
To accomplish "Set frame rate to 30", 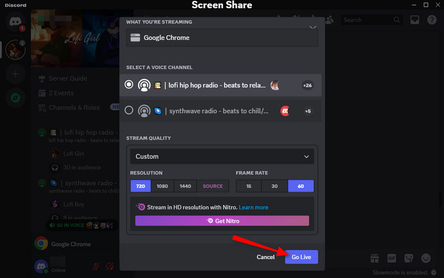I will [x=274, y=186].
